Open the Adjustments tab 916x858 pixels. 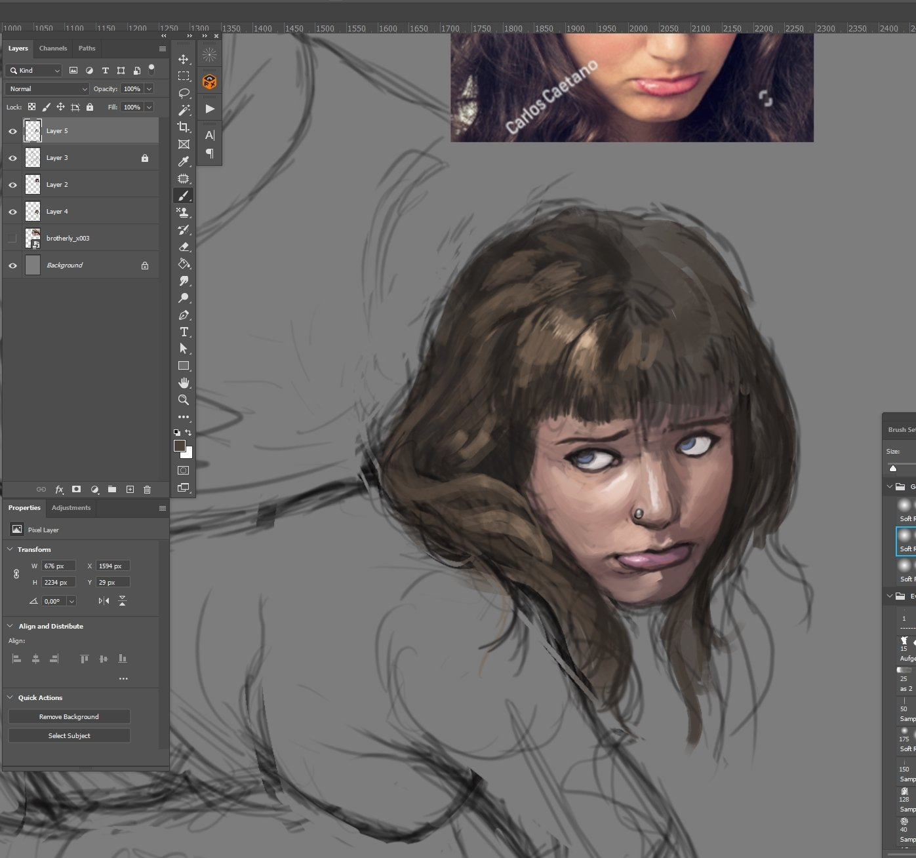(x=71, y=508)
